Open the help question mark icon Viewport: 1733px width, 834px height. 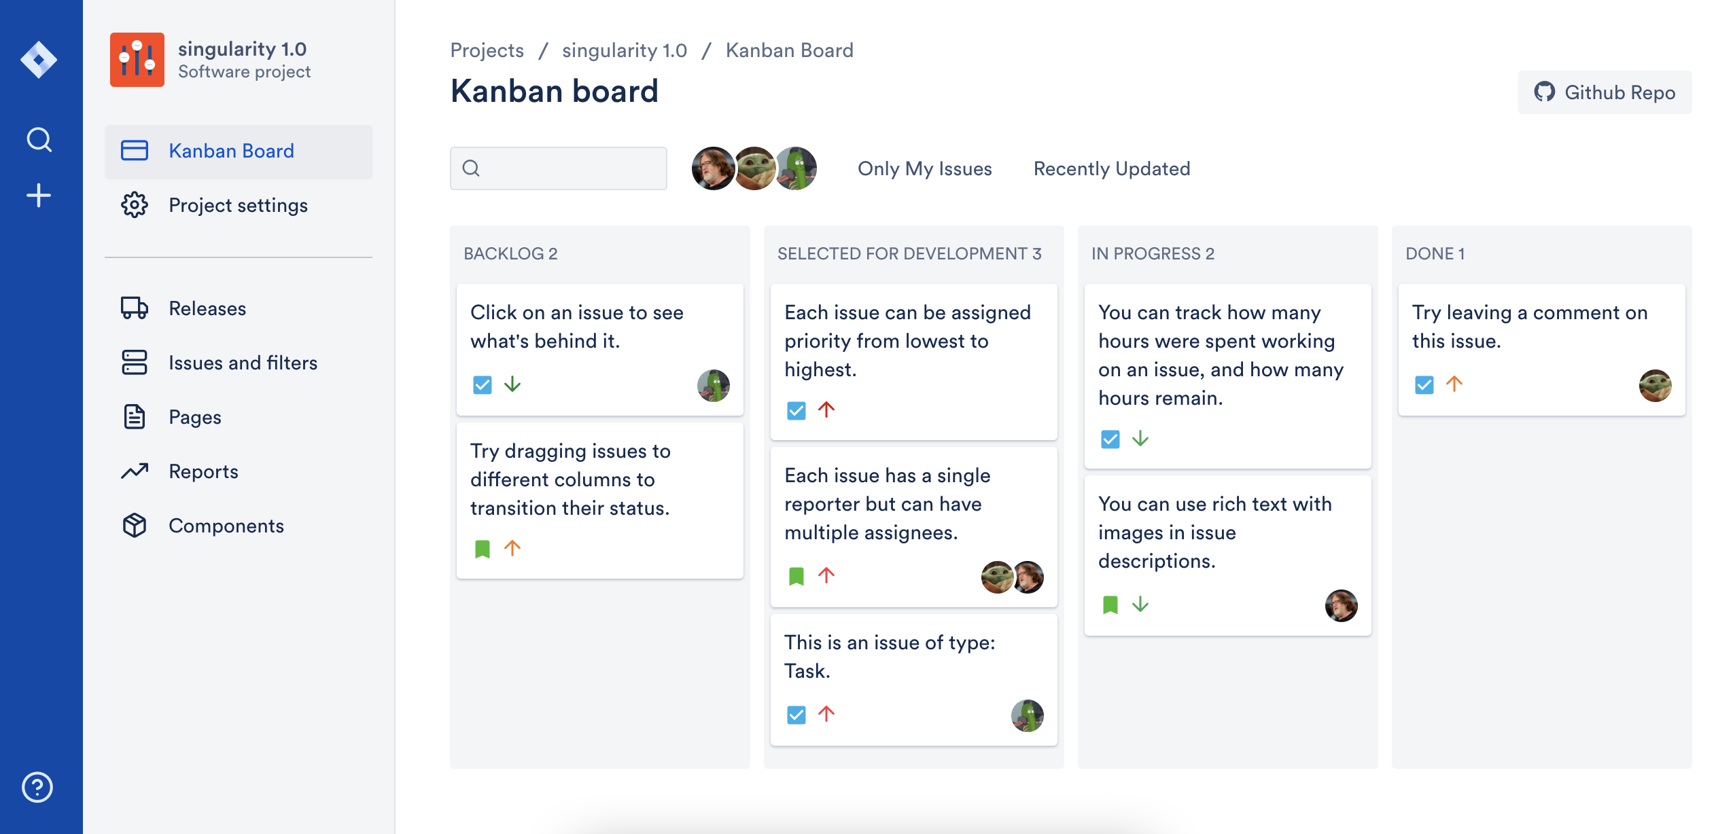(x=37, y=787)
